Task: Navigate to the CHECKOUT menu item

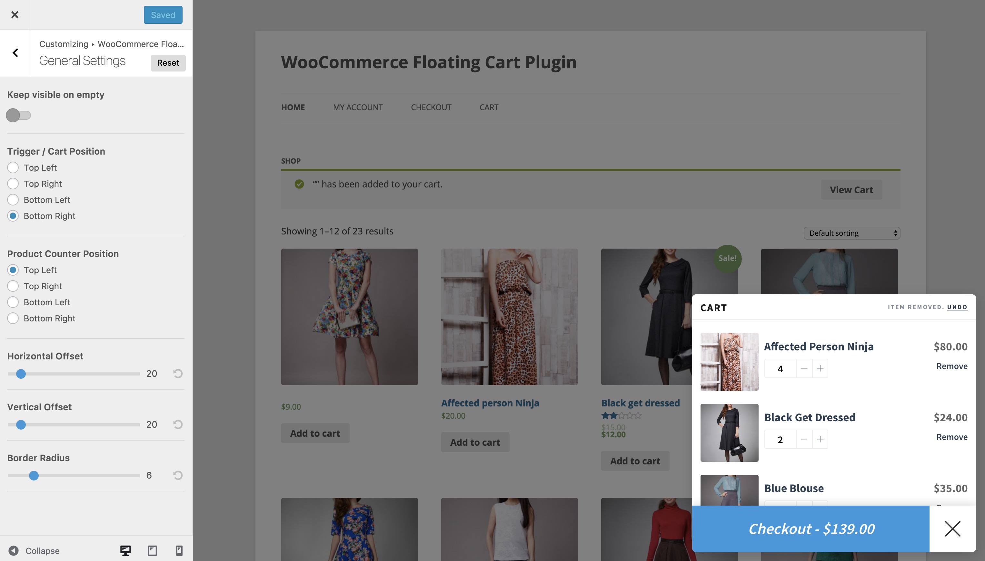Action: [431, 107]
